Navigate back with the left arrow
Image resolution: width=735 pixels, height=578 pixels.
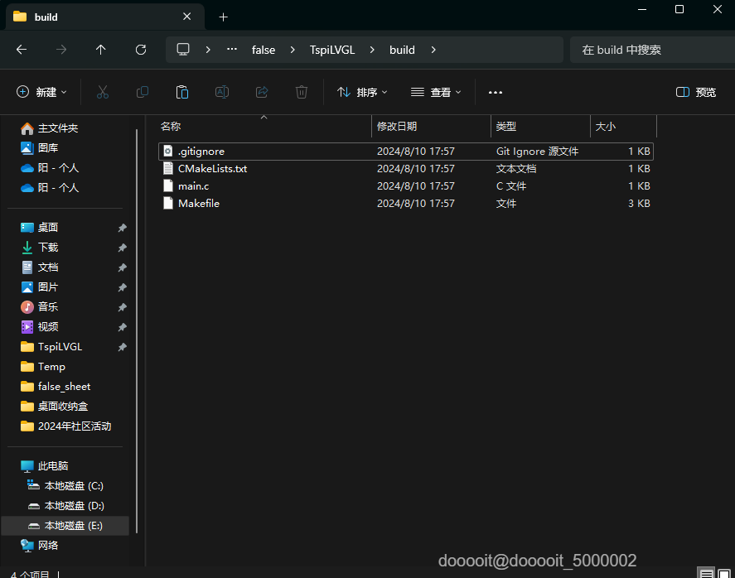pos(22,50)
